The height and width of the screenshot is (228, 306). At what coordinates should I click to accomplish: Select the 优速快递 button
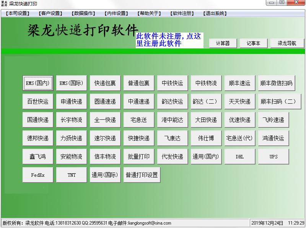240,120
